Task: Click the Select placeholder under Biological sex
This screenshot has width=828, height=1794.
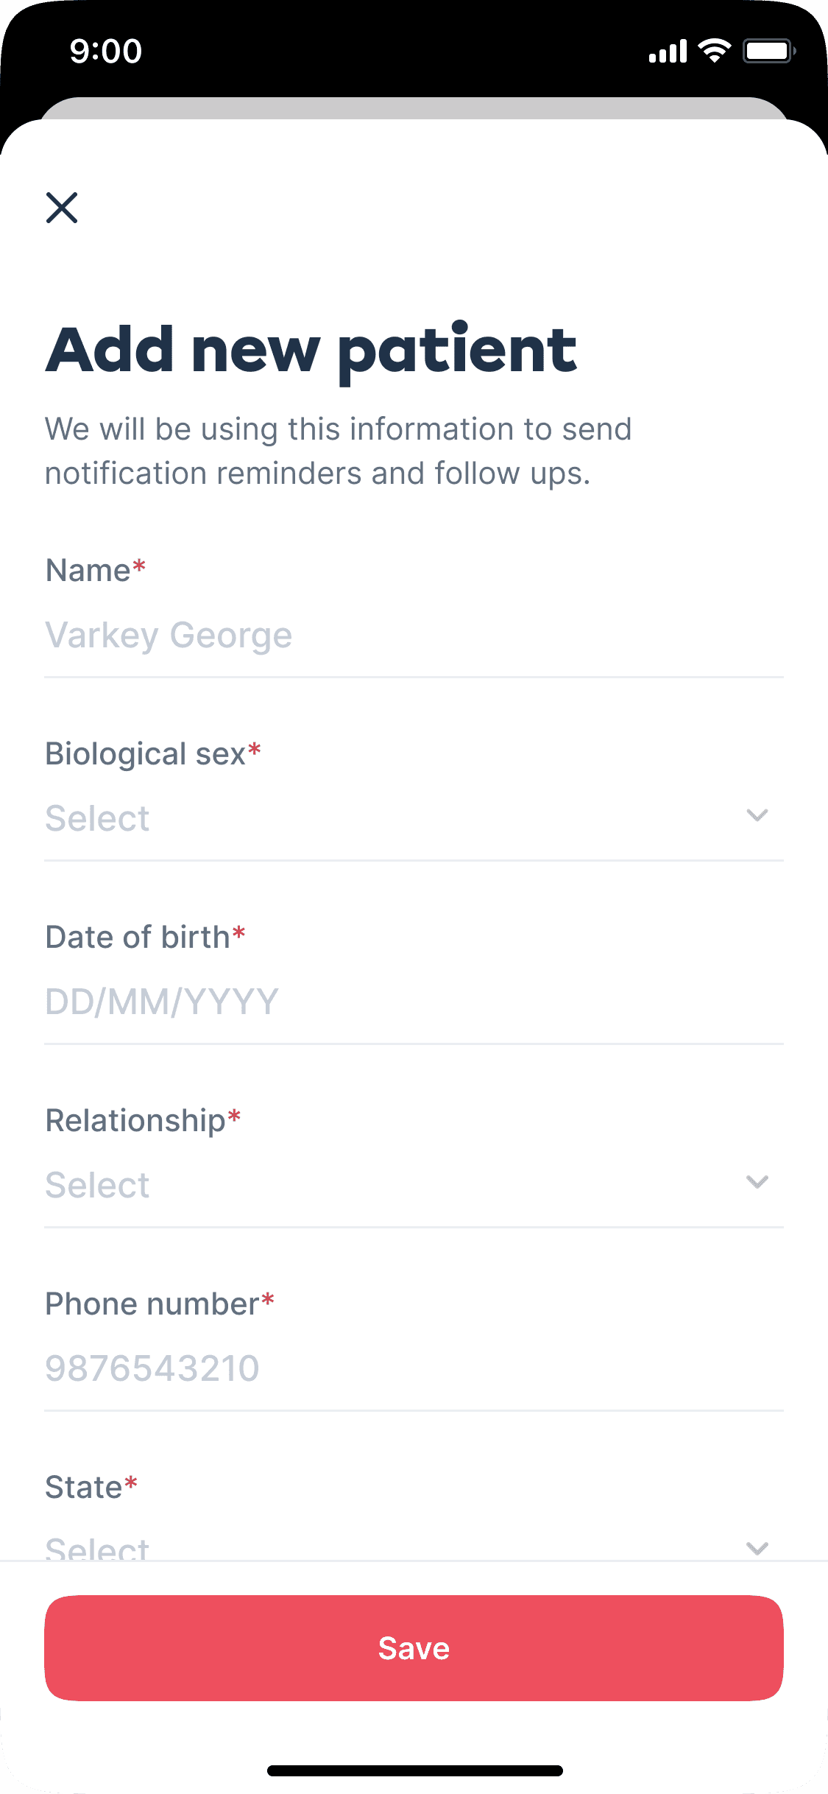Action: [98, 819]
